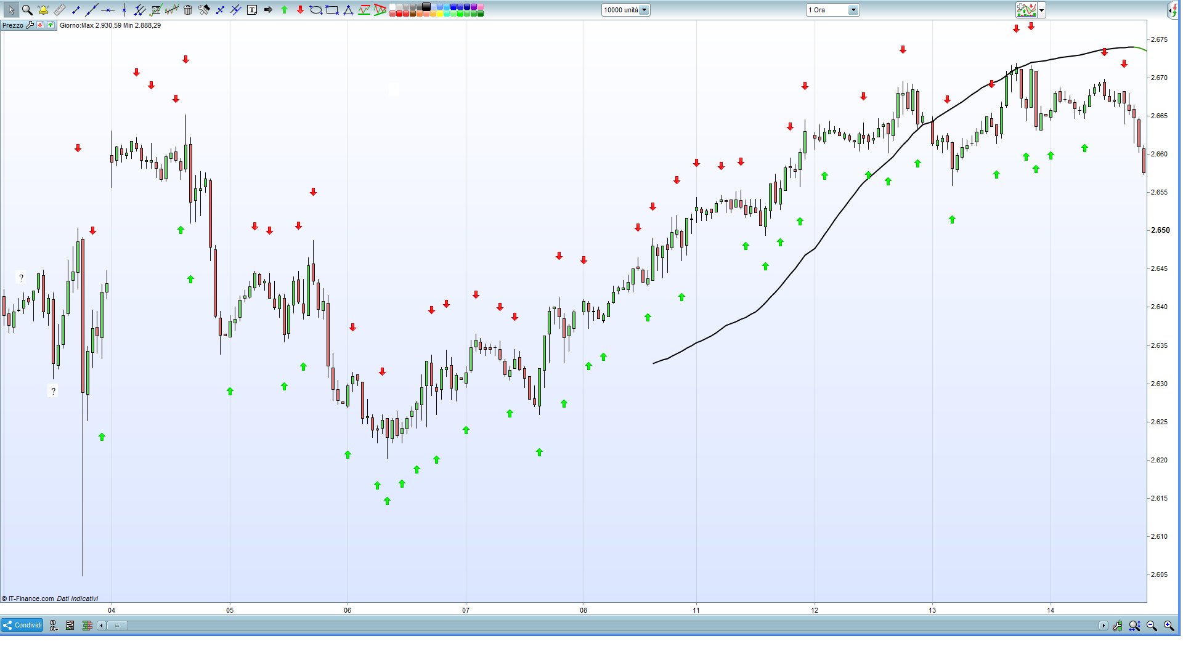Choose the green up arrow drawing tool
Viewport: 1183px width, 665px height.
[284, 10]
